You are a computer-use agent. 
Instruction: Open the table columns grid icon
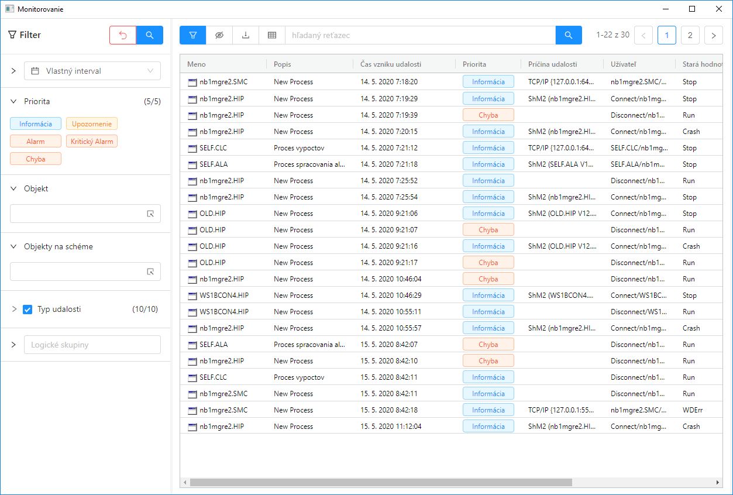272,35
